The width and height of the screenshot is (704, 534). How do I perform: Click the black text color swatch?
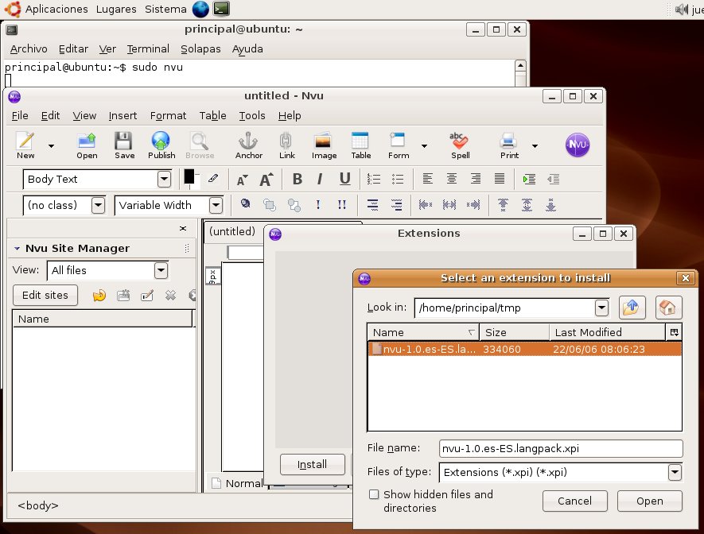[x=190, y=177]
